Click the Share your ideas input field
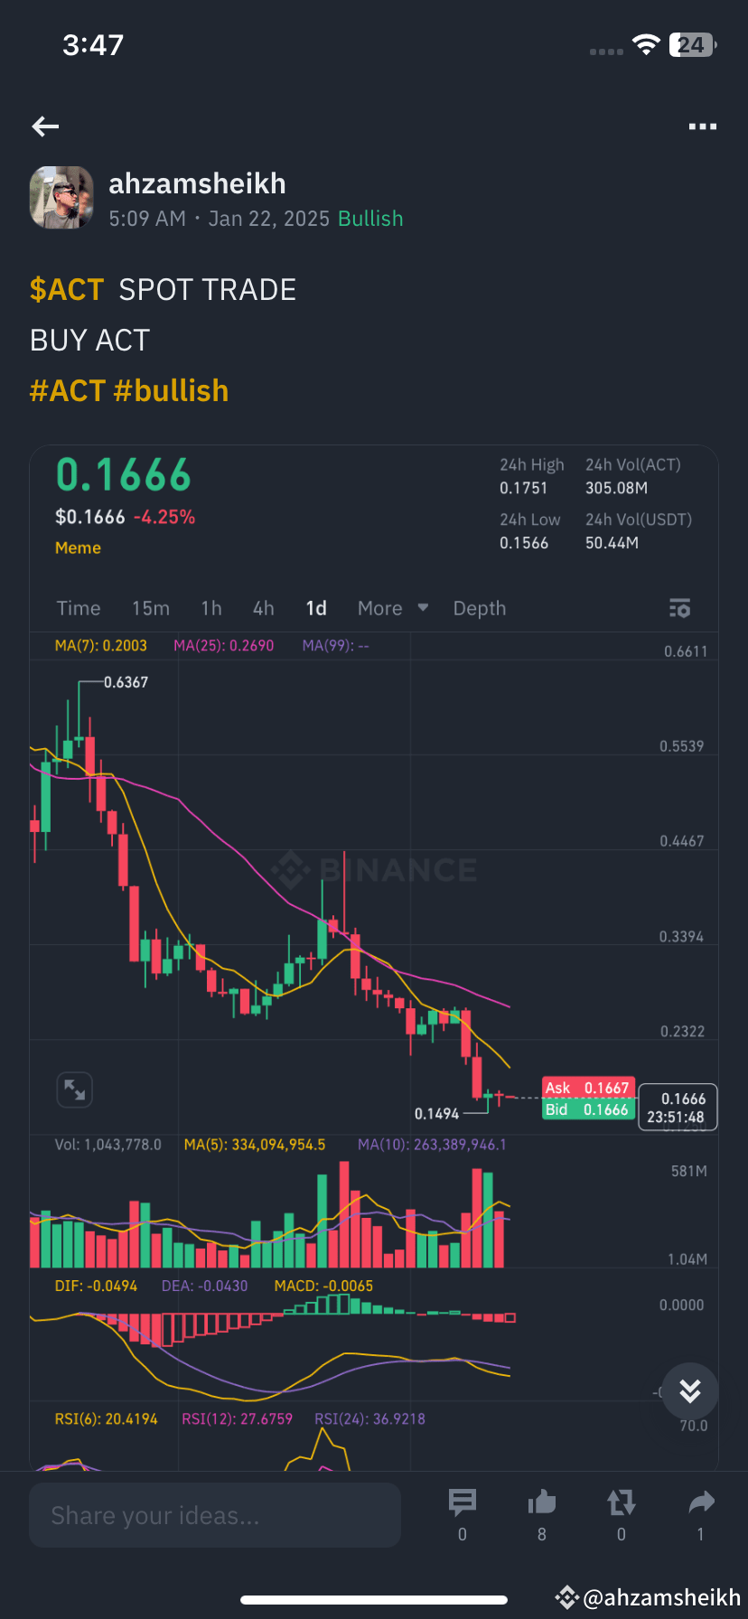The width and height of the screenshot is (748, 1619). tap(214, 1514)
